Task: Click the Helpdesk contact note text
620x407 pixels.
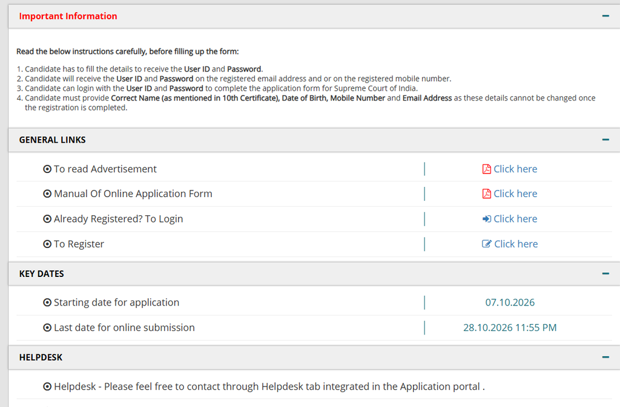Action: click(269, 386)
